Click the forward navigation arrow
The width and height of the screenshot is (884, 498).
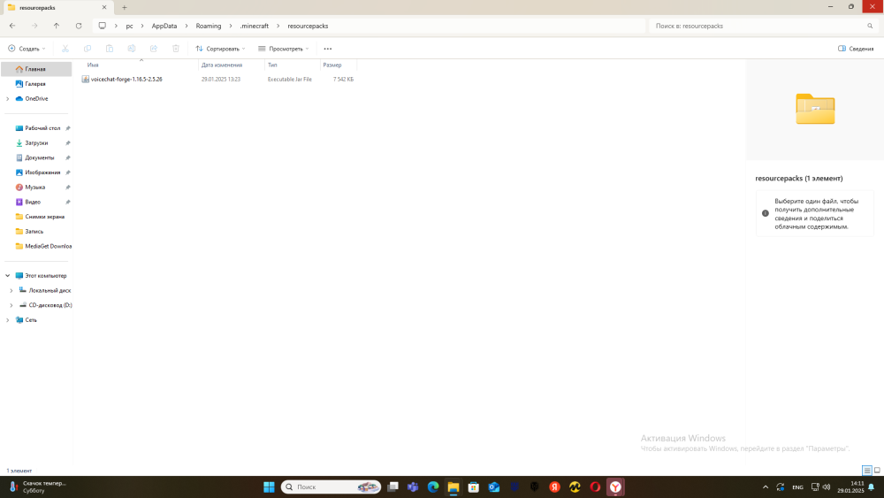point(34,26)
